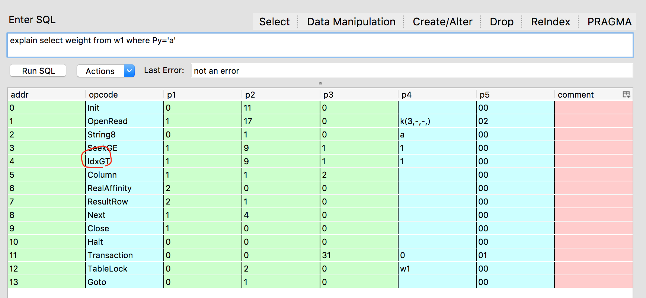Open the ReIndex tab

click(x=550, y=22)
